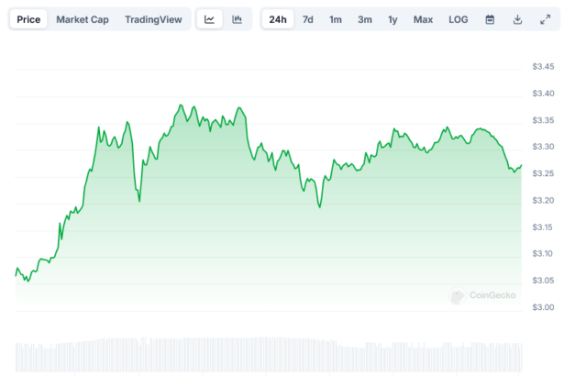This screenshot has width=564, height=376.
Task: Click the volume bars below the chart
Action: tap(266, 356)
